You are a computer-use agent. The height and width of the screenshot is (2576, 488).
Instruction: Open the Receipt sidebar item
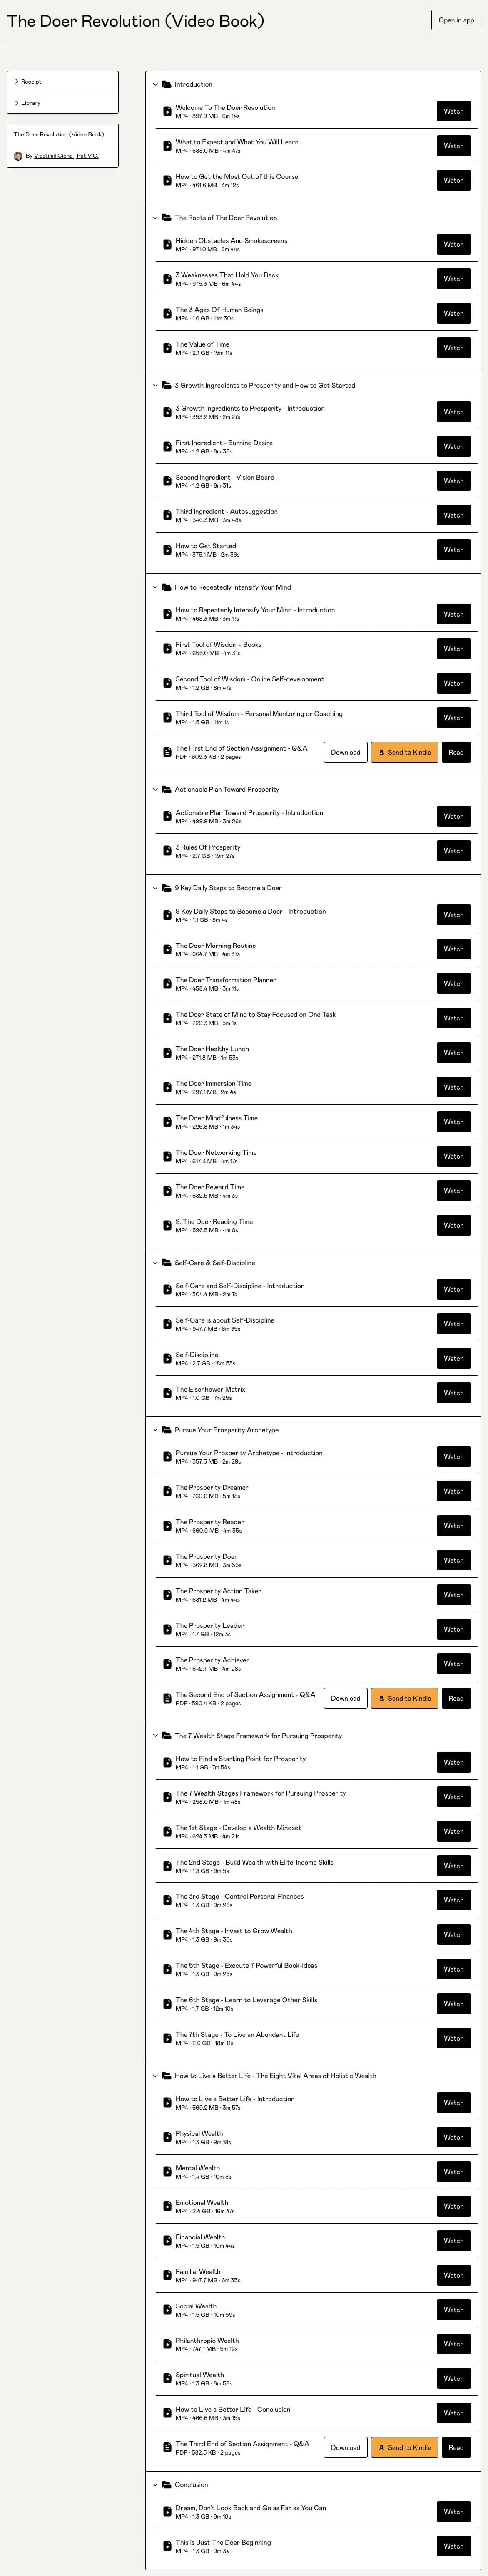(x=62, y=81)
